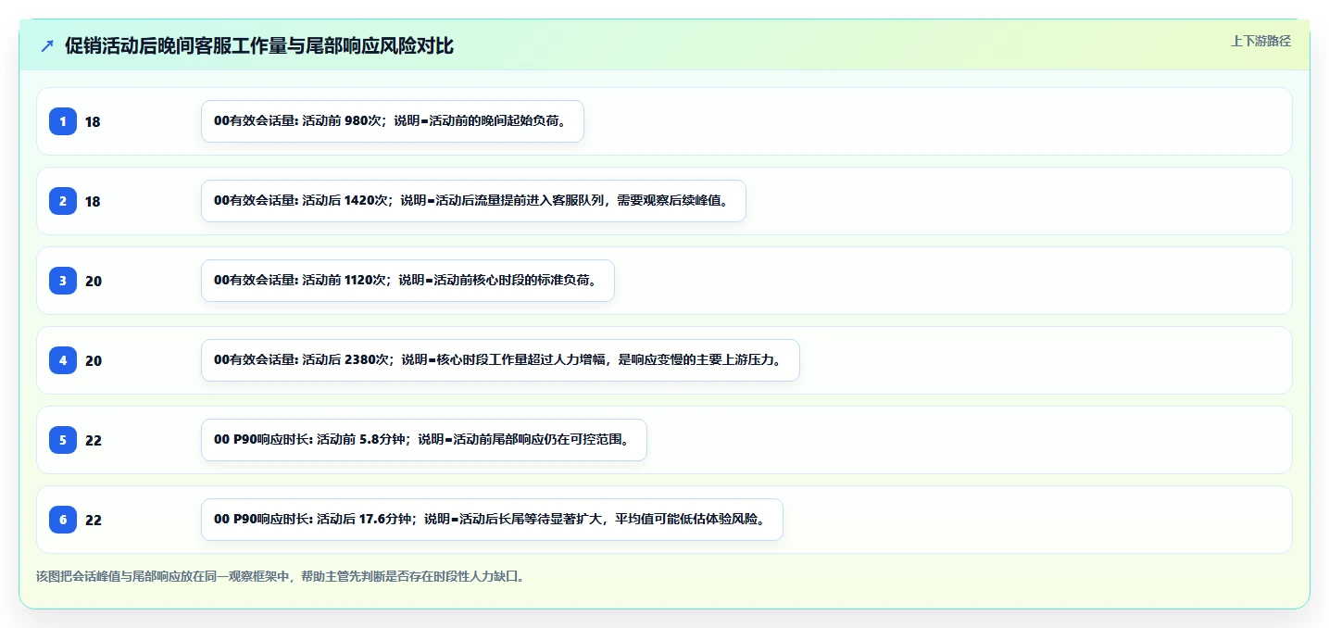Click the footer note starting 该图把会话峰值

[x=282, y=576]
